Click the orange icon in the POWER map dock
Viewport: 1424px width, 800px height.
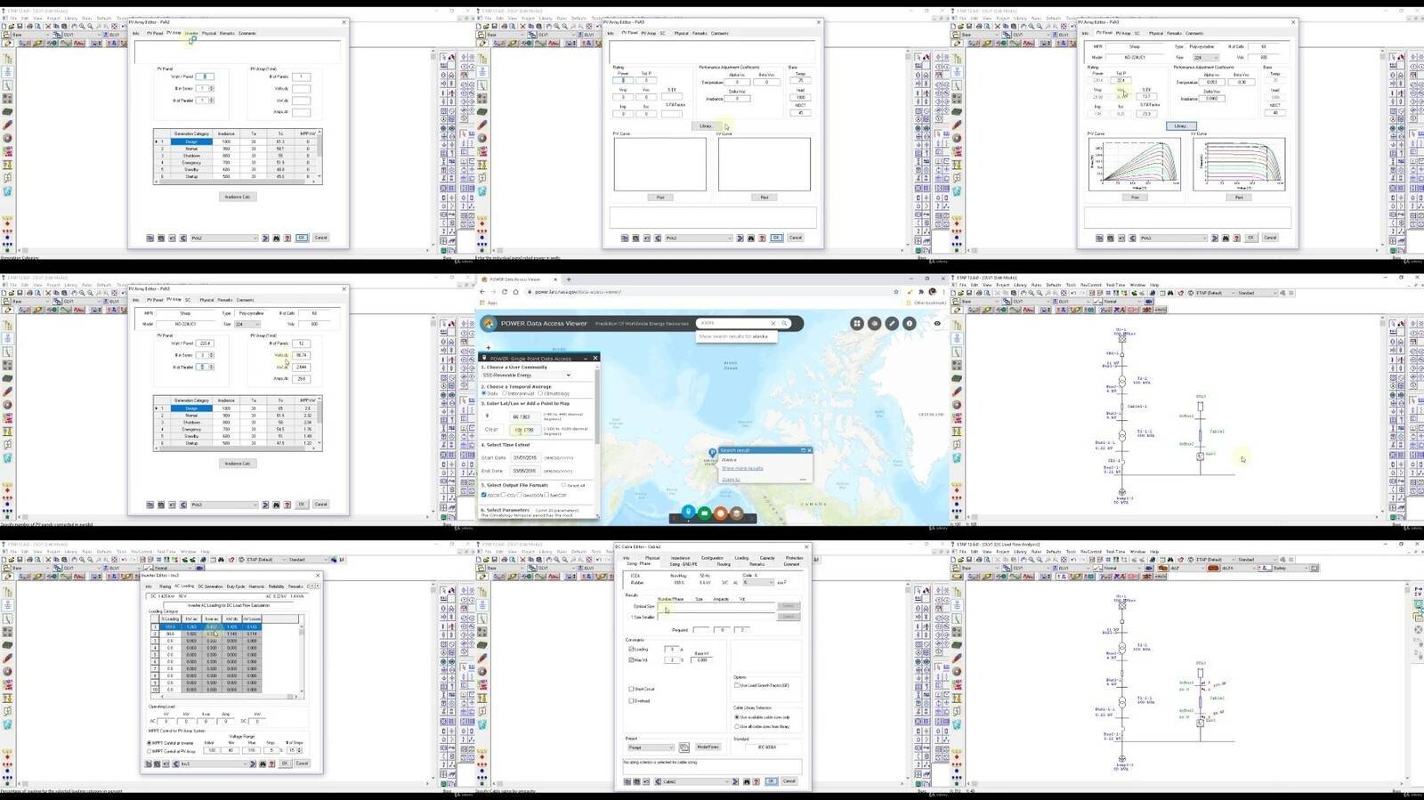pyautogui.click(x=721, y=513)
